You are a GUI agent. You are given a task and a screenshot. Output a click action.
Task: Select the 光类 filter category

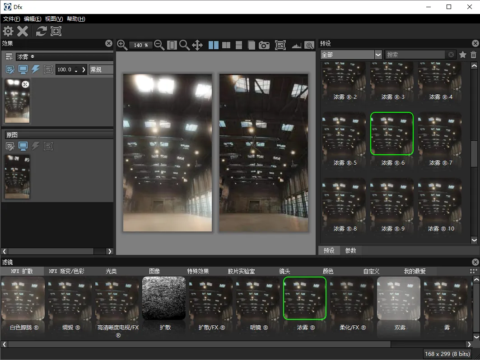(x=111, y=271)
